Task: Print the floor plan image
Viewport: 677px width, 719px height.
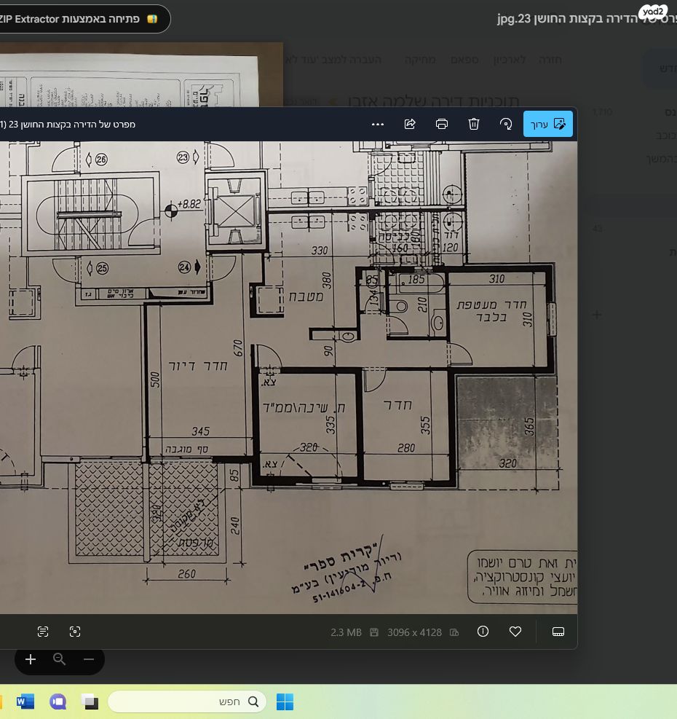Action: point(441,124)
